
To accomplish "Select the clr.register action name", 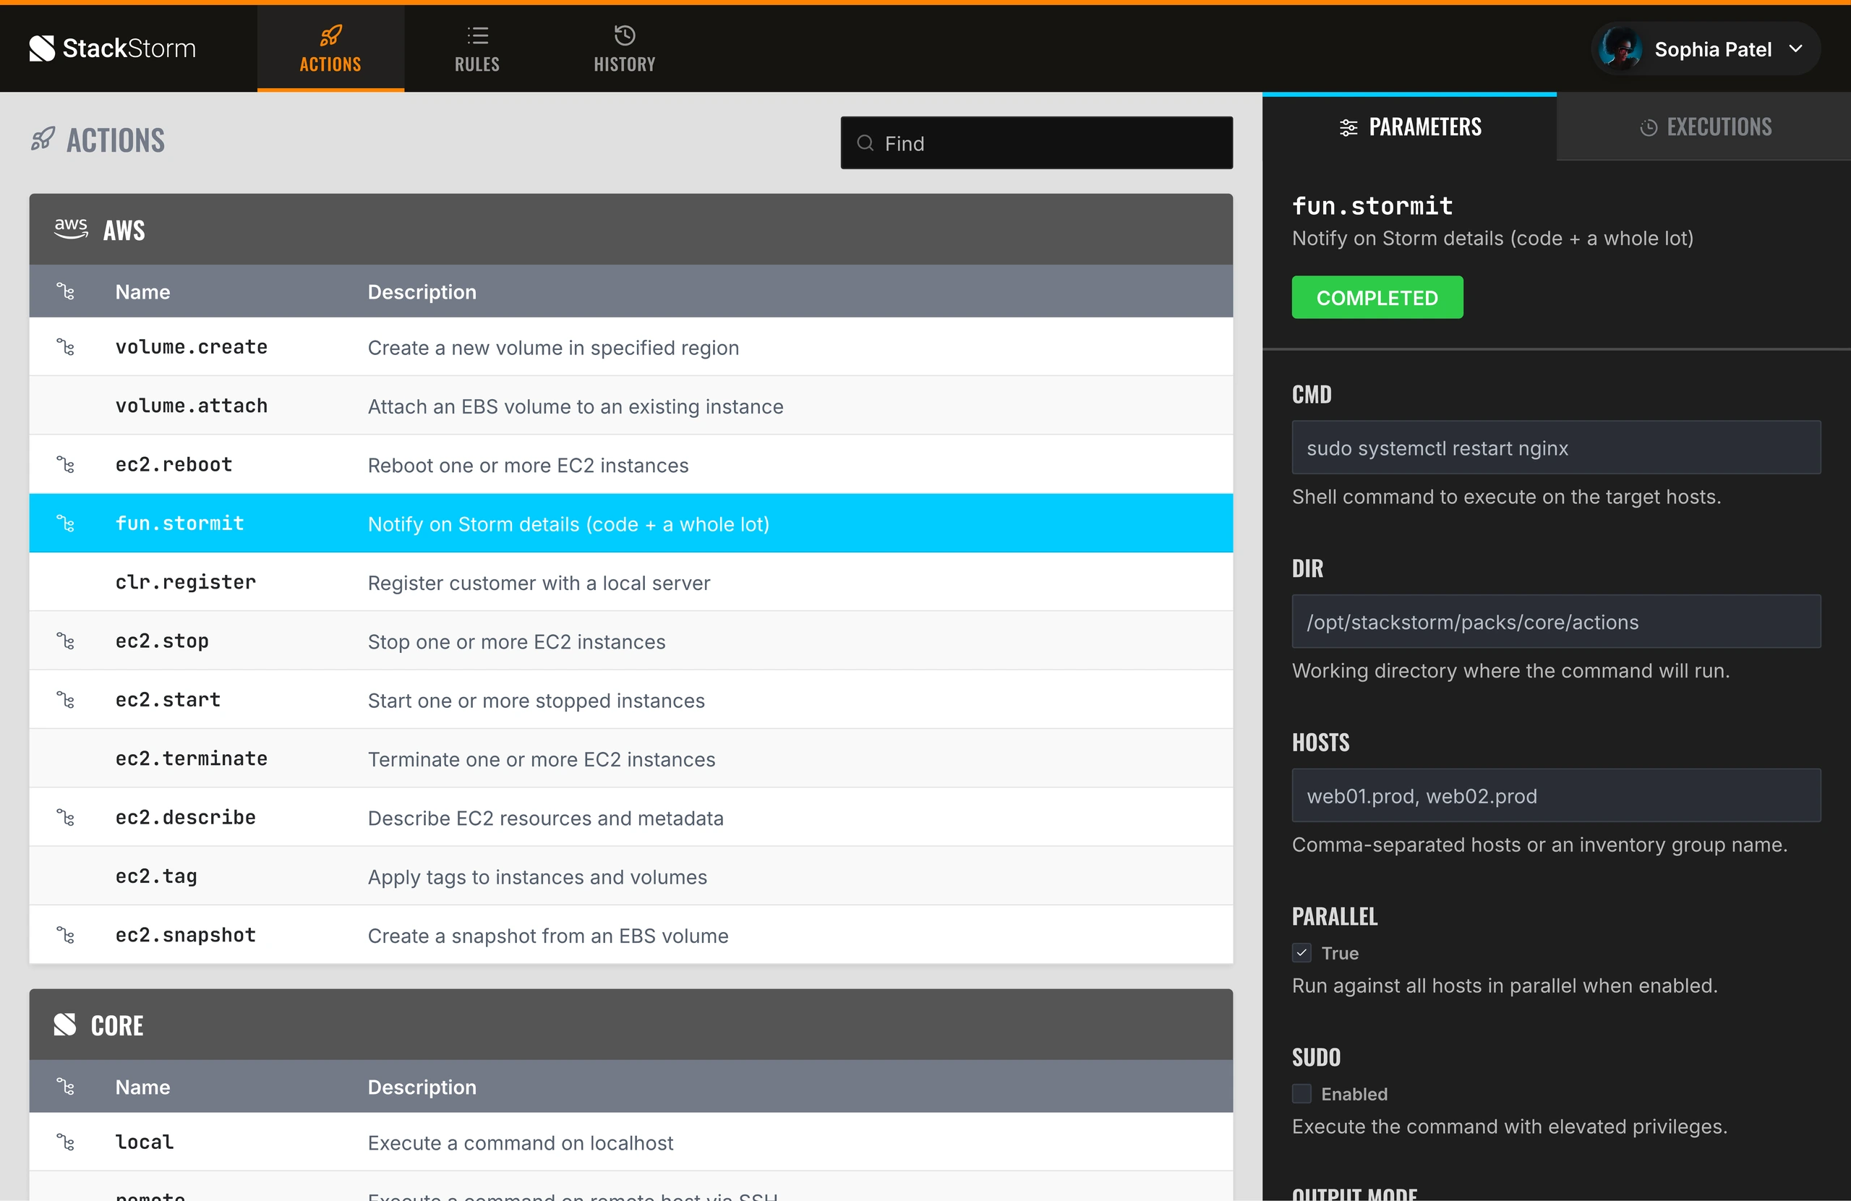I will [185, 582].
